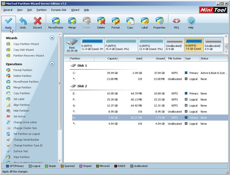230x175 pixels.
Task: Select the C: partition row
Action: 150,73
